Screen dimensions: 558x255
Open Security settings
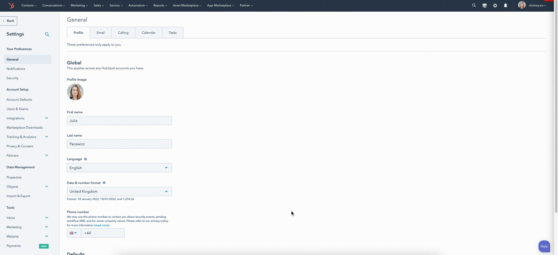point(13,78)
